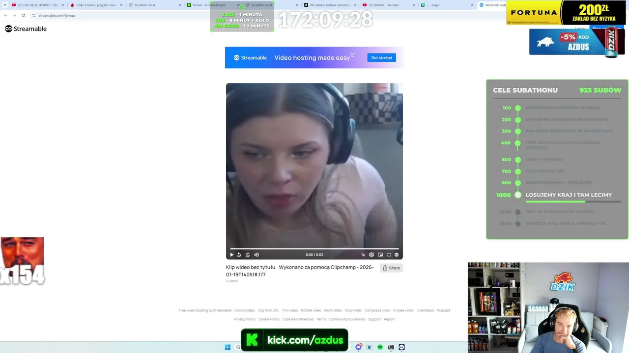Mute the video player volume
Image resolution: width=629 pixels, height=353 pixels.
[x=256, y=254]
